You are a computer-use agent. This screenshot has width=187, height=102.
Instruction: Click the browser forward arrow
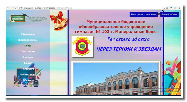click(x=12, y=8)
